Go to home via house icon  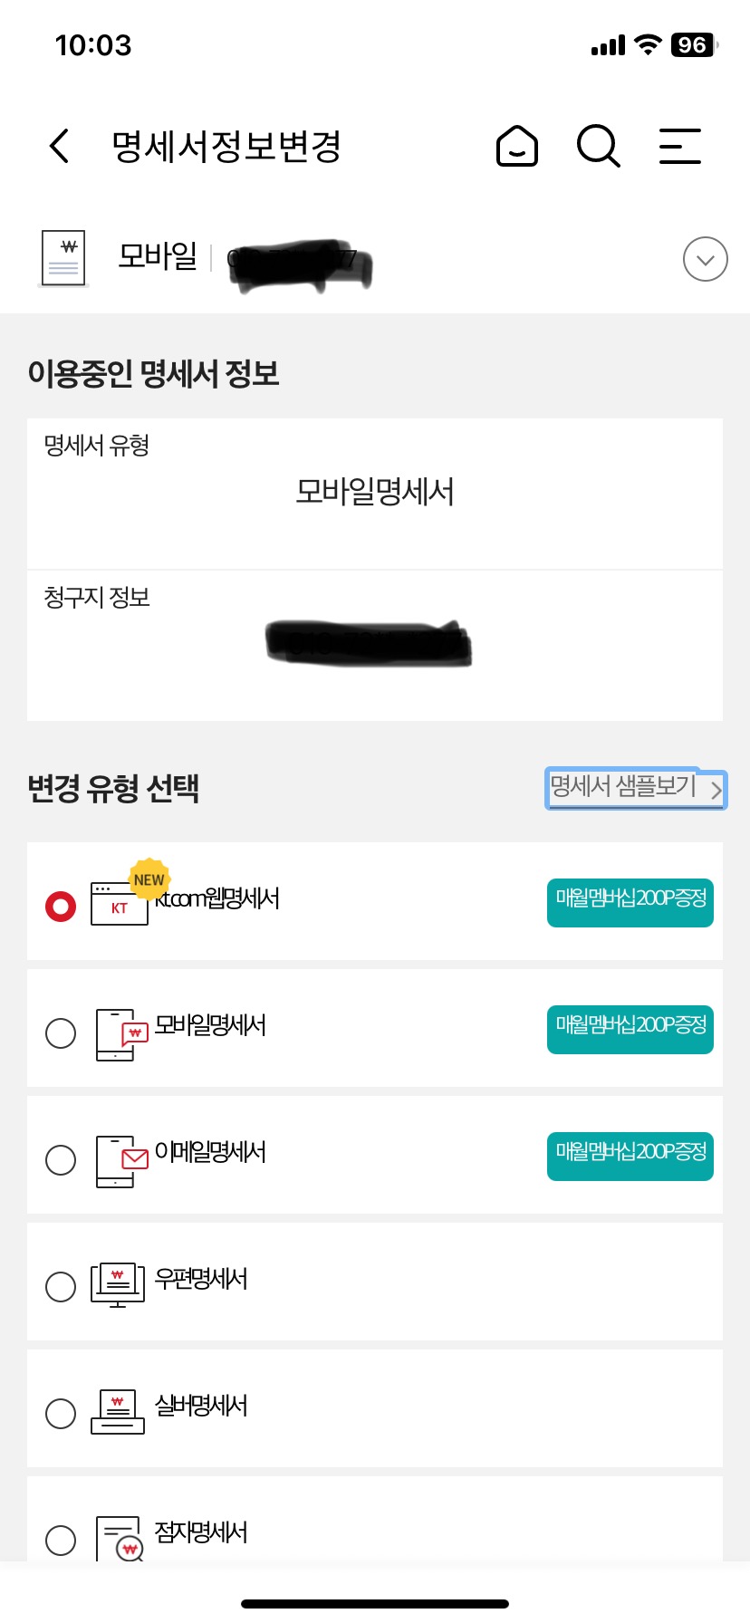pyautogui.click(x=517, y=146)
